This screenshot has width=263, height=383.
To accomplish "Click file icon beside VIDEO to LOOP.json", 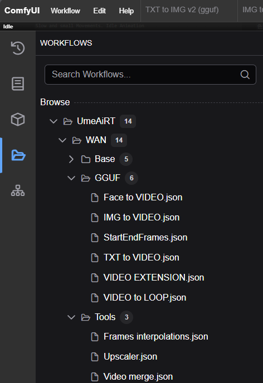I will [95, 298].
